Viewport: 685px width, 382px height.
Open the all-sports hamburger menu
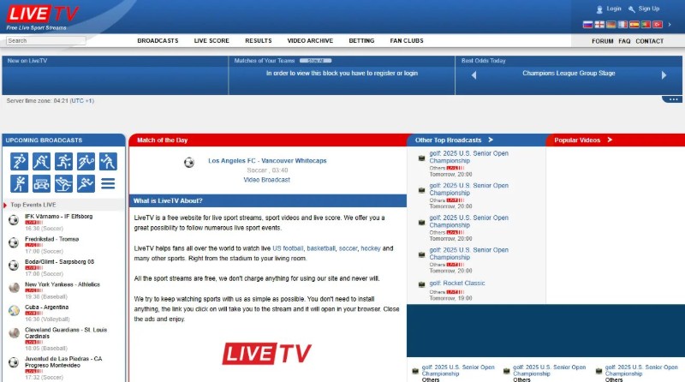(109, 183)
